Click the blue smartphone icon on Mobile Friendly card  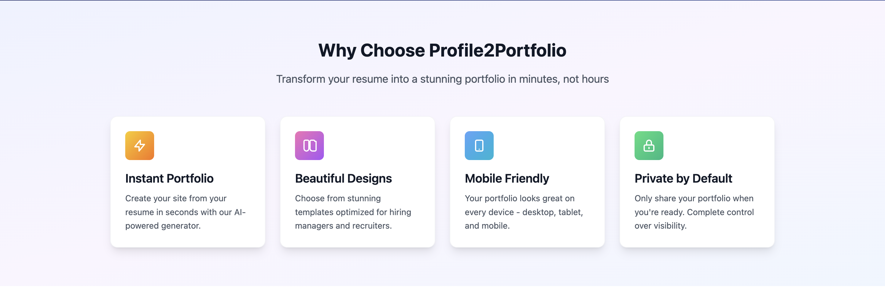pyautogui.click(x=479, y=146)
